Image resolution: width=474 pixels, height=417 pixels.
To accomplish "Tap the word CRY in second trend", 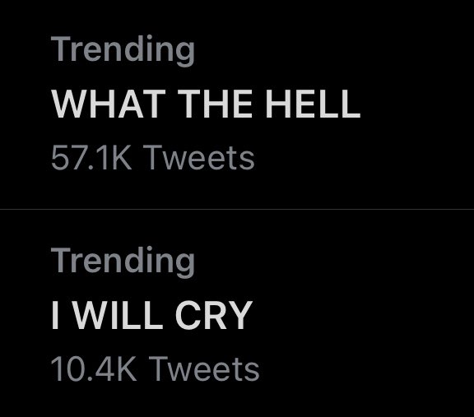I will 214,315.
